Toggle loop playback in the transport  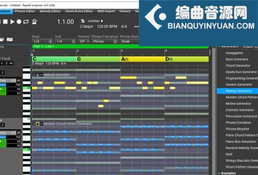click(x=26, y=22)
